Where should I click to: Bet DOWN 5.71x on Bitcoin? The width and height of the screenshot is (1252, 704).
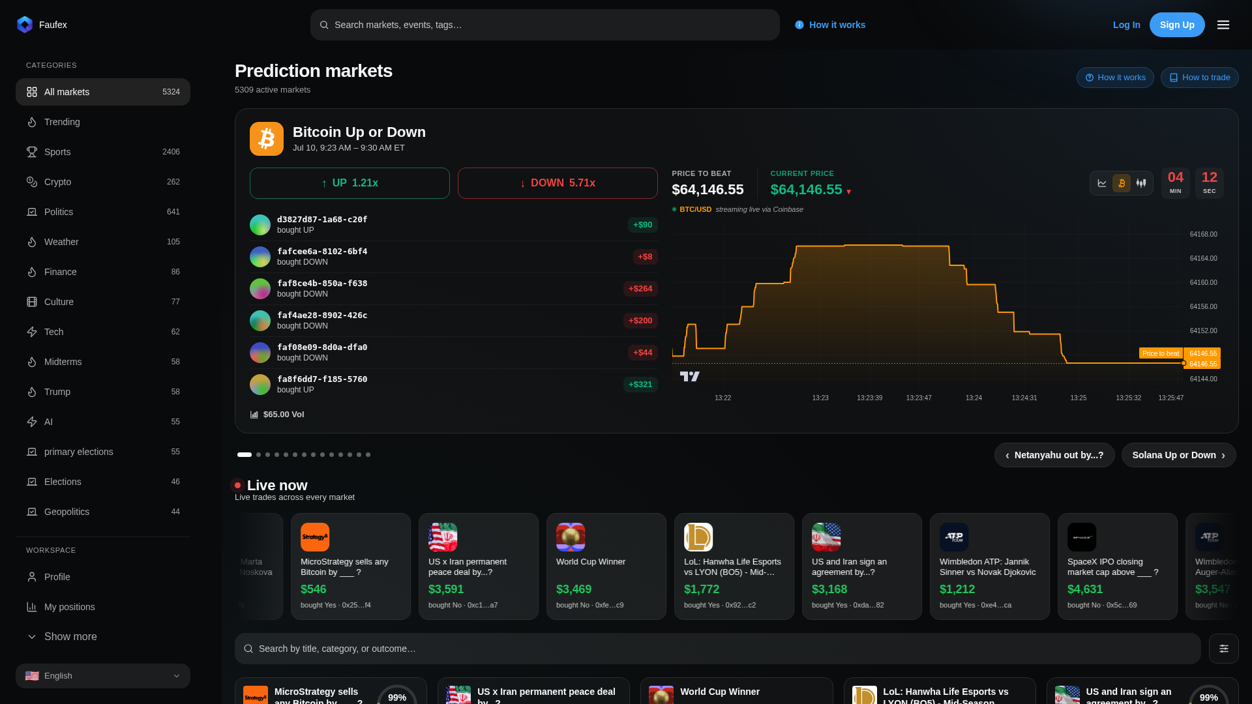click(x=558, y=183)
